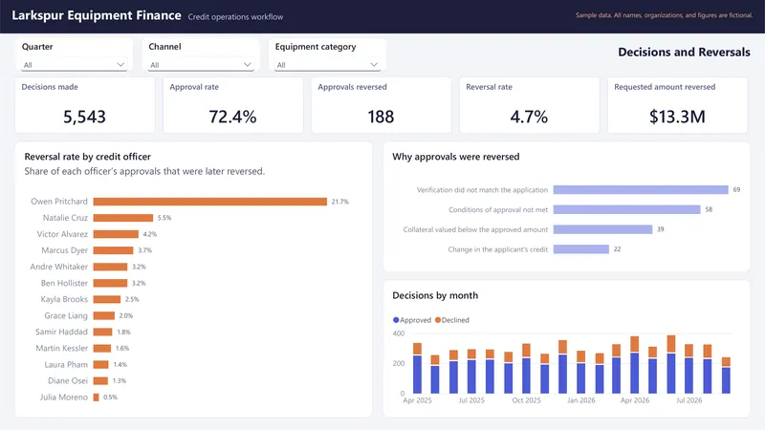Expand the Channel slicer chevron

[x=248, y=65]
